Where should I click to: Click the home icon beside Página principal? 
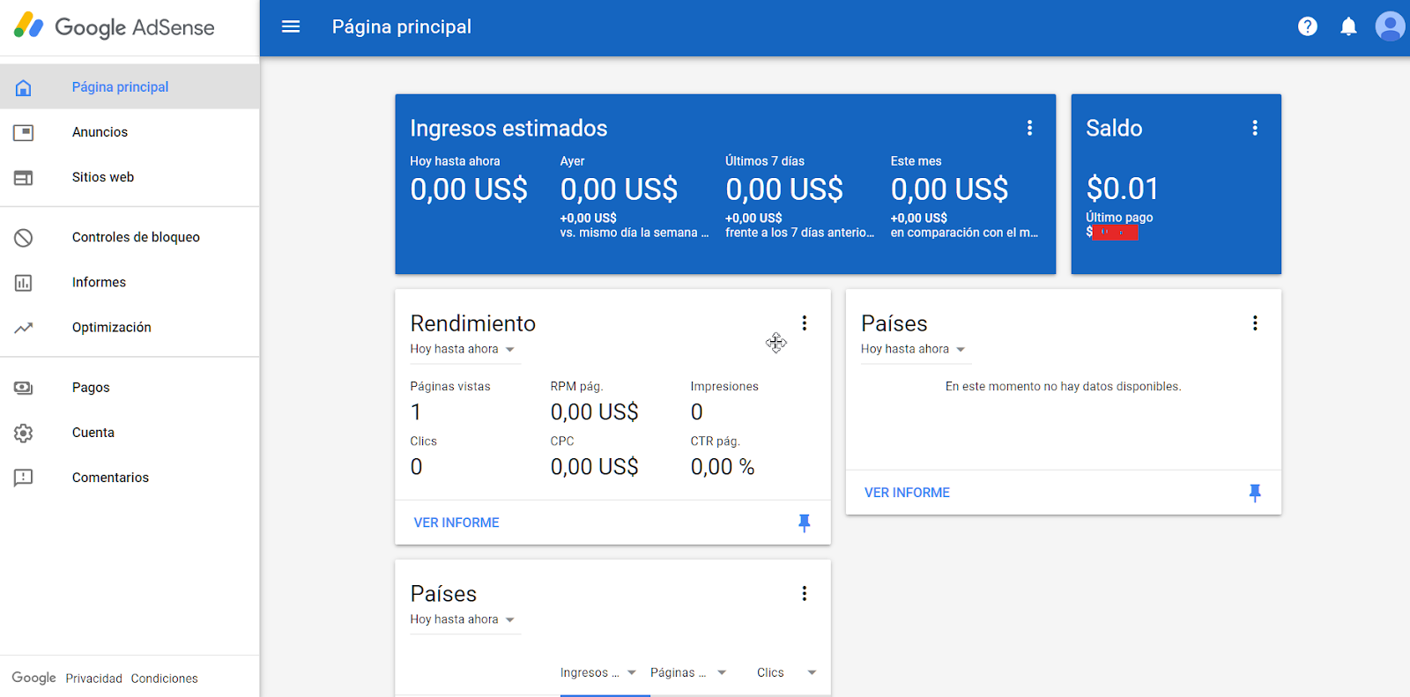click(24, 87)
